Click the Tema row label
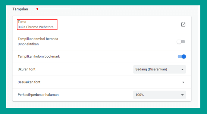207x114 pixels. (22, 22)
